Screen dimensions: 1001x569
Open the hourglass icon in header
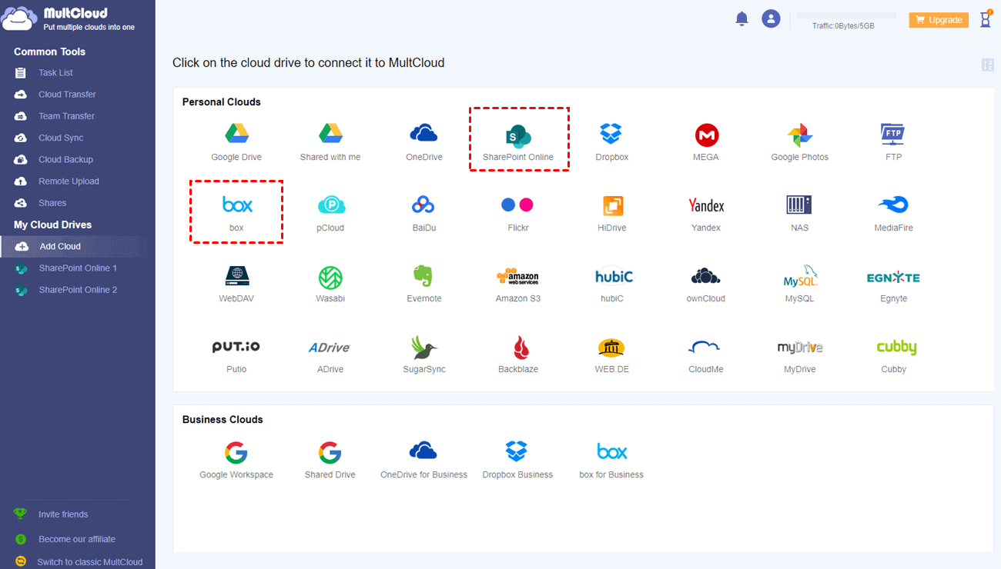click(986, 19)
